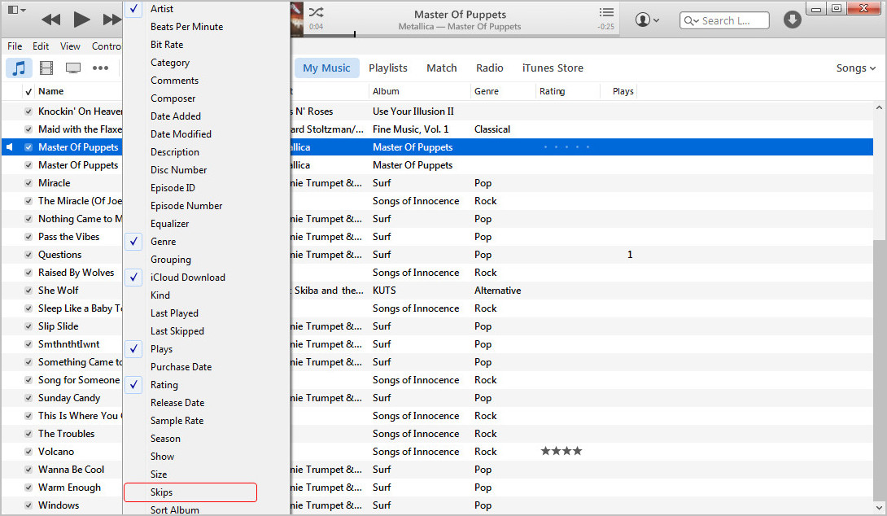Viewport: 887px width, 516px height.
Task: Open the File menu
Action: 15,46
